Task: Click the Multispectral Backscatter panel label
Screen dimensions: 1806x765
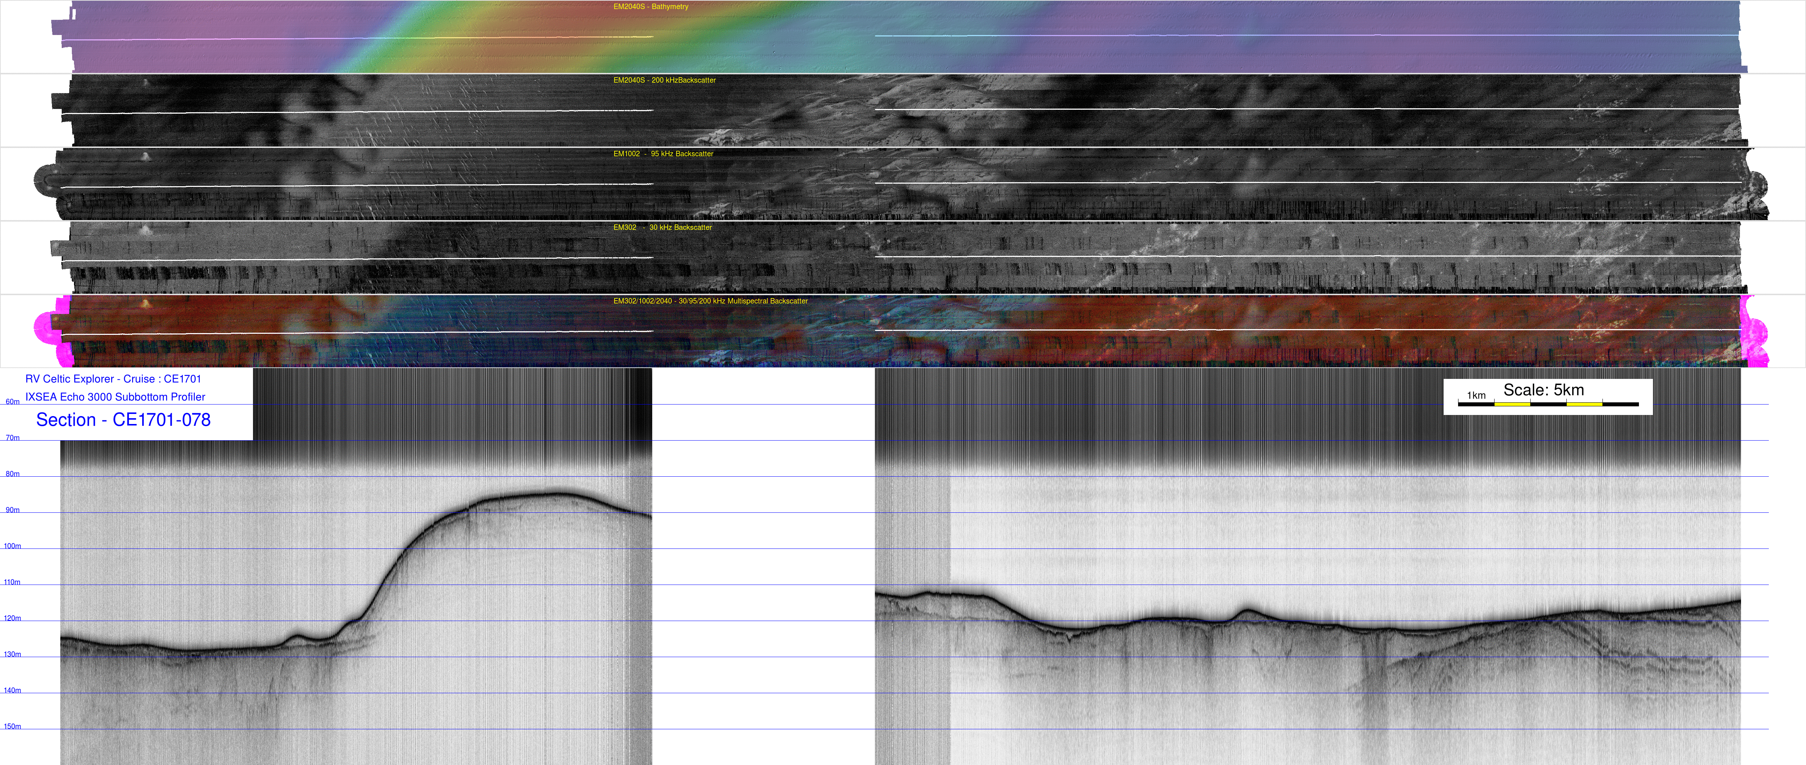Action: pos(710,302)
